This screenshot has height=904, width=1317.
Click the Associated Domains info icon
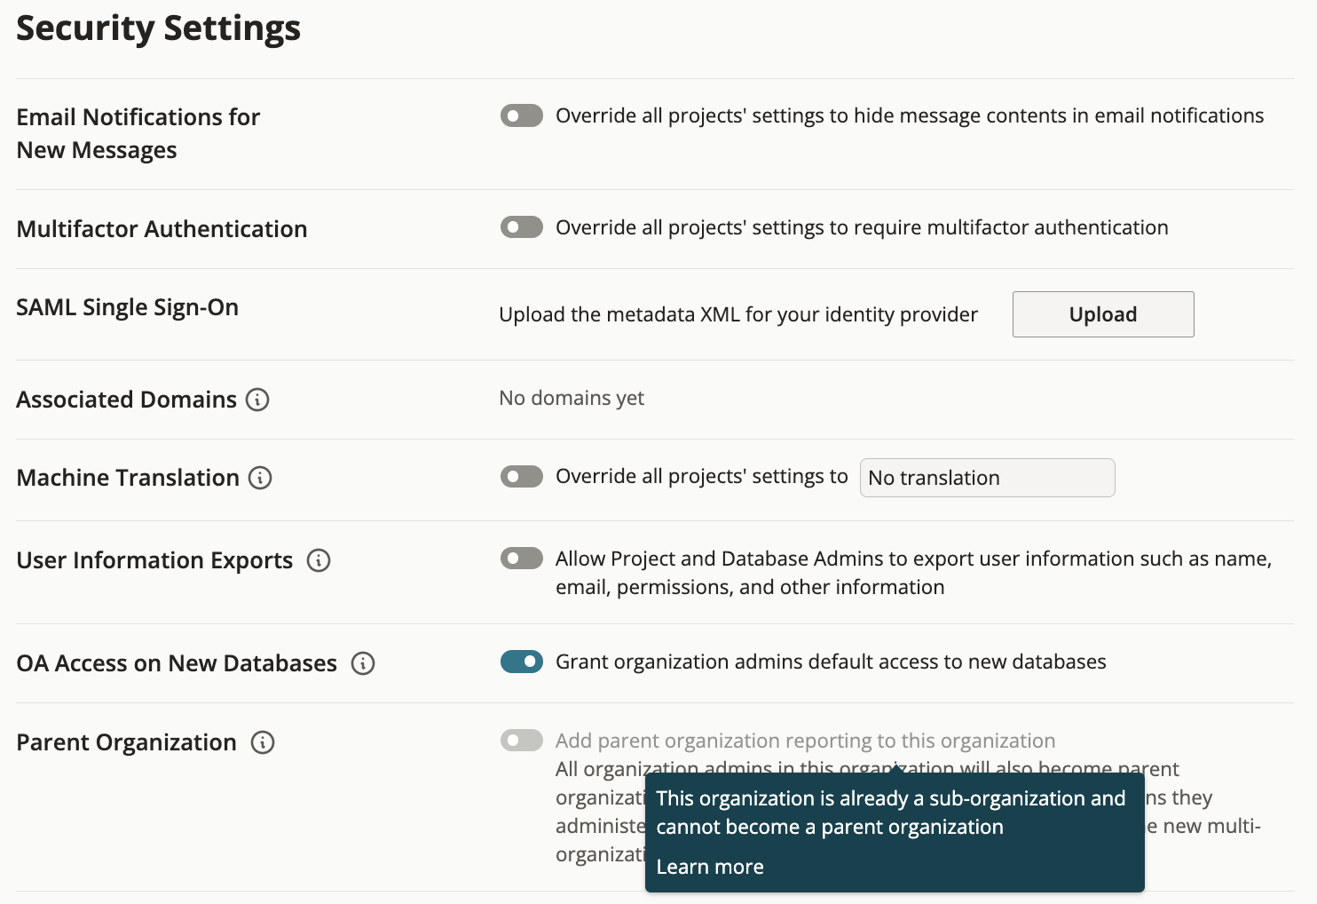(256, 400)
